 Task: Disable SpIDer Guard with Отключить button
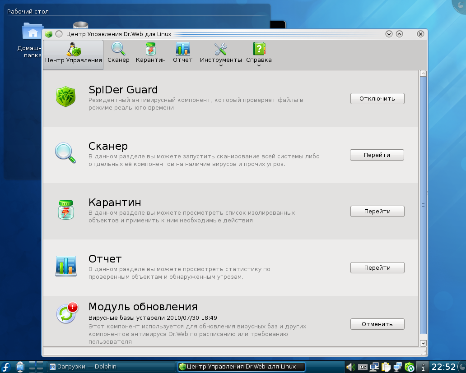(377, 98)
